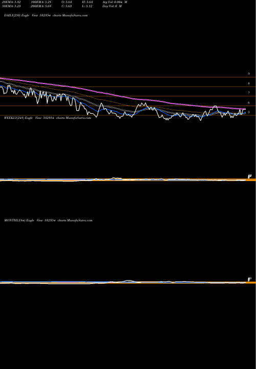Viewport: 256px width, 369px height.
Task: Click the 100EMA value label
Action: 41,2
